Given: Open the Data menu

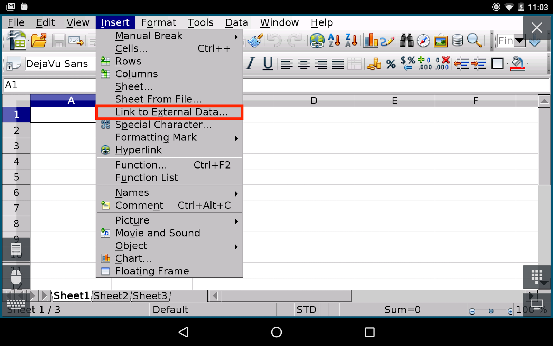Looking at the screenshot, I should 236,22.
